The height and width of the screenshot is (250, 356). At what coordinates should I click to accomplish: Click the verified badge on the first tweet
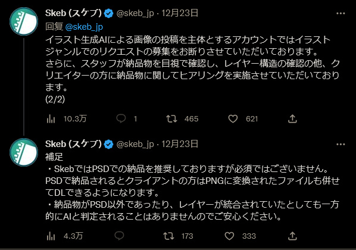coord(108,14)
